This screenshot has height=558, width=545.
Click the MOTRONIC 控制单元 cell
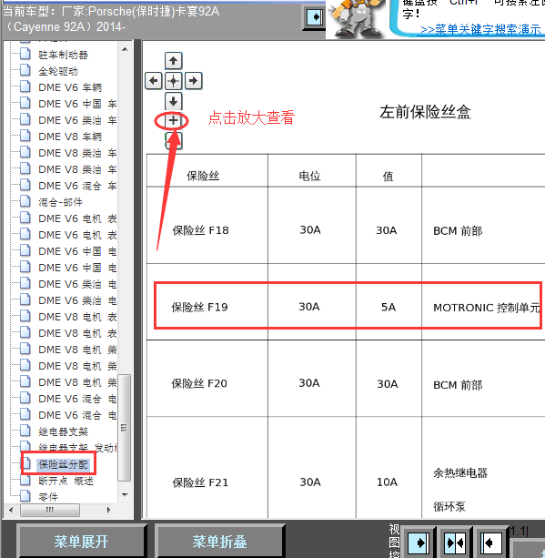(486, 308)
